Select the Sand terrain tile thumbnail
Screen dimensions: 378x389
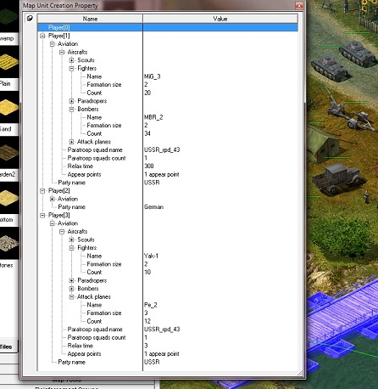click(x=9, y=107)
